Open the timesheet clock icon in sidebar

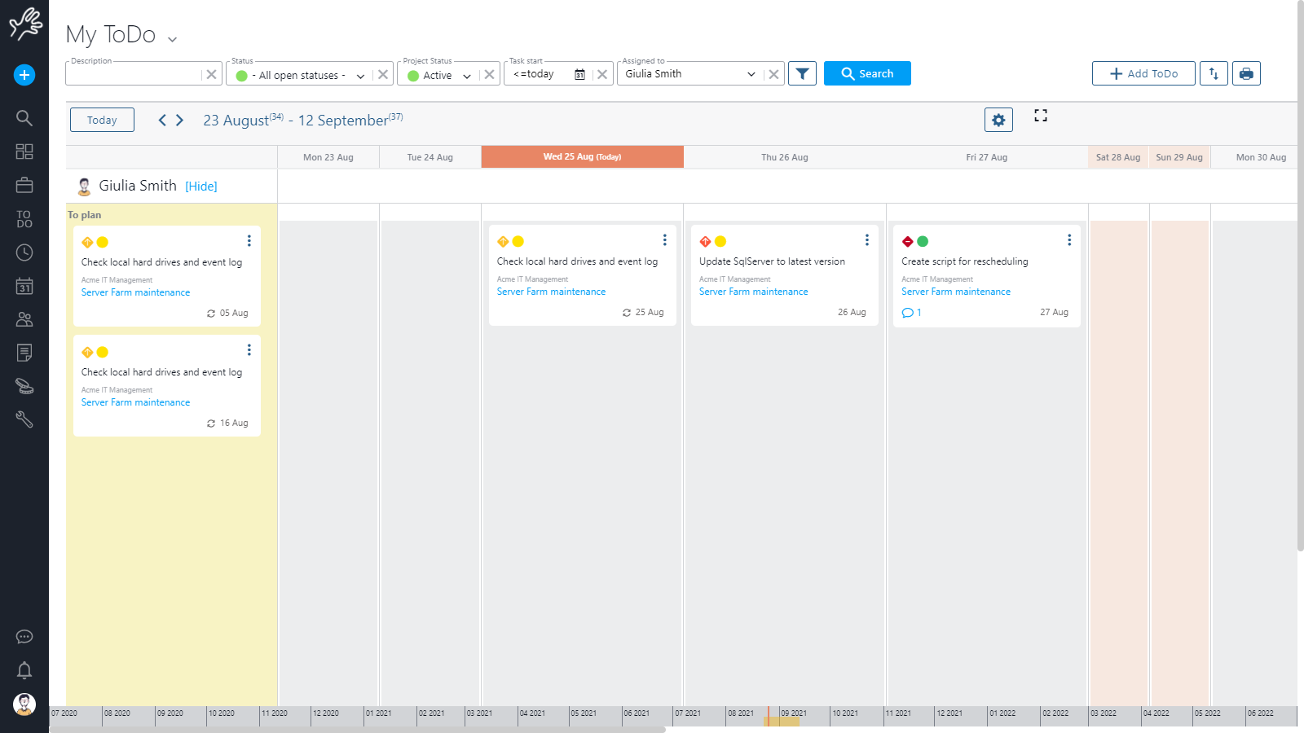pos(24,252)
